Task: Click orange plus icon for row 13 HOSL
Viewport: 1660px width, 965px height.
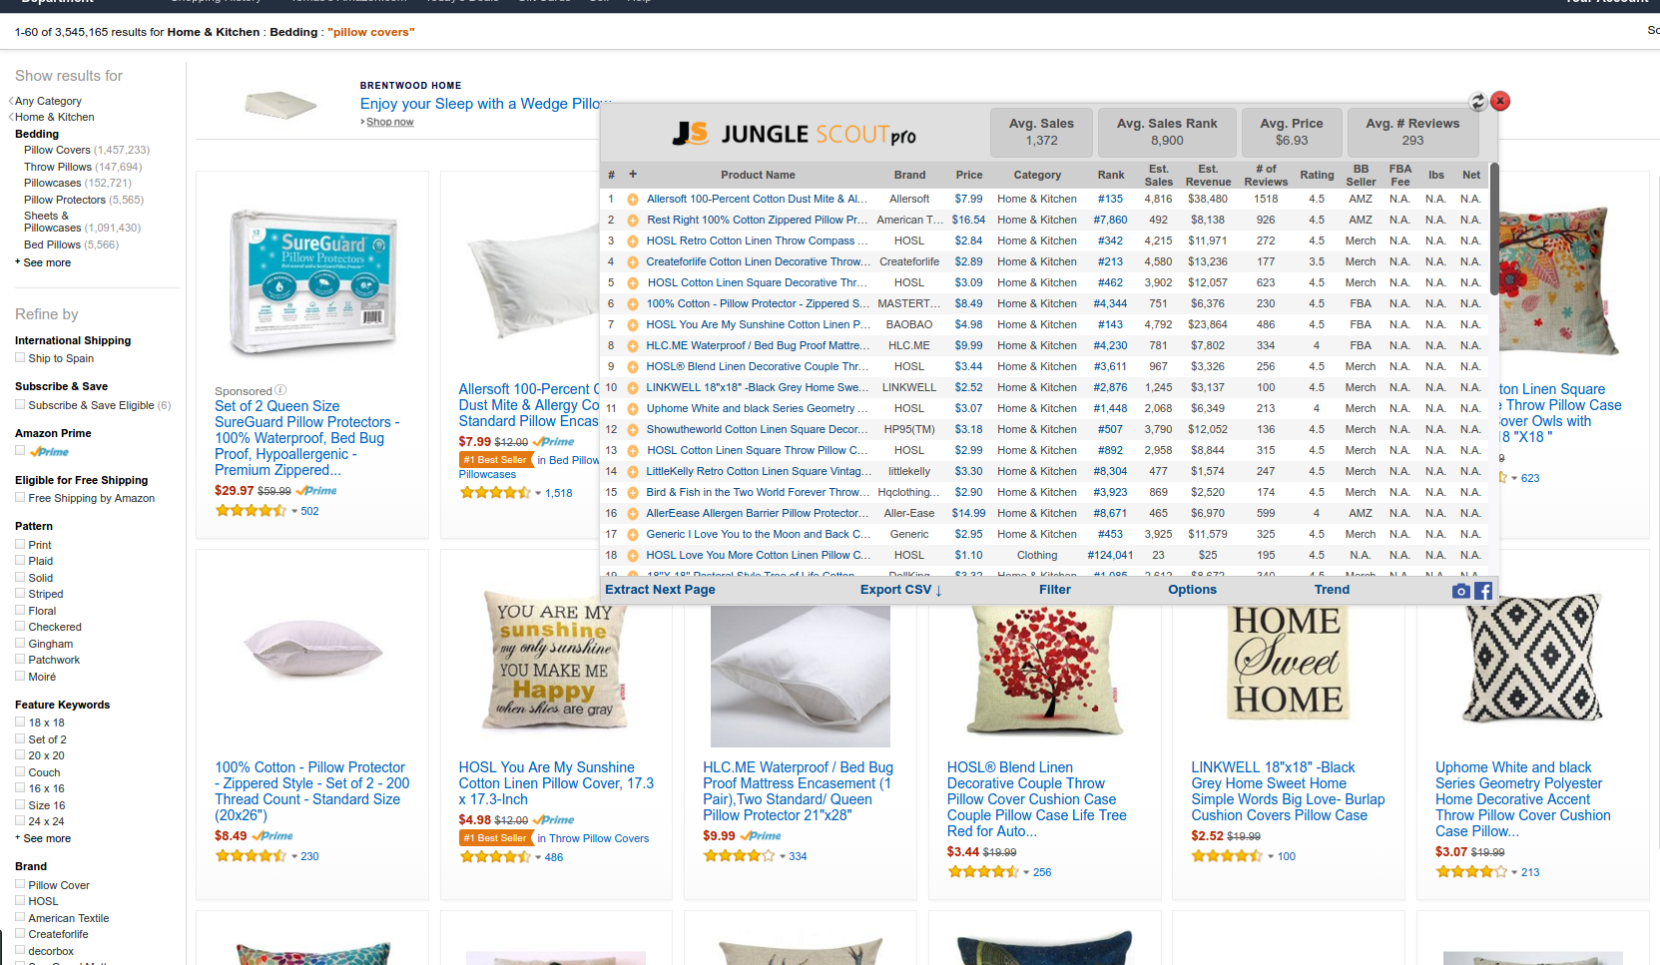Action: (633, 451)
